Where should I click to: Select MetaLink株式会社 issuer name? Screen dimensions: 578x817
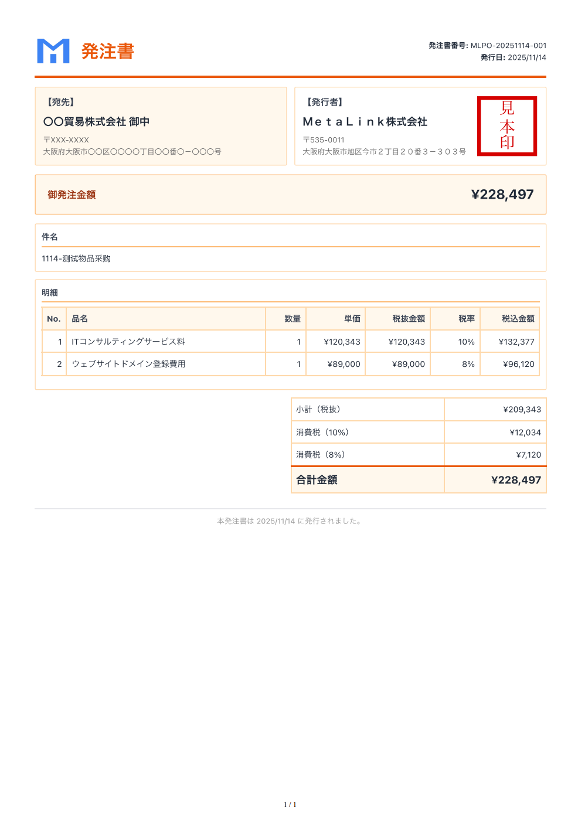tap(365, 122)
